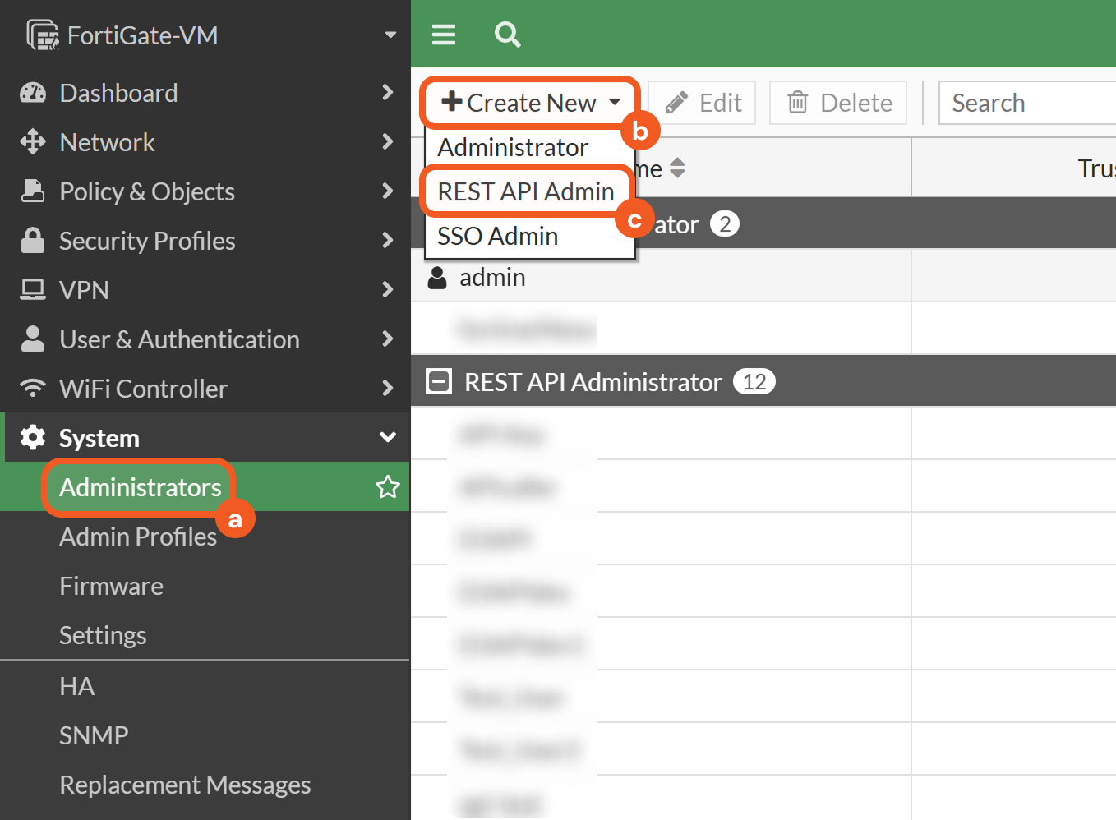This screenshot has width=1116, height=820.
Task: Toggle the sidebar with hamburger icon
Action: pos(444,35)
